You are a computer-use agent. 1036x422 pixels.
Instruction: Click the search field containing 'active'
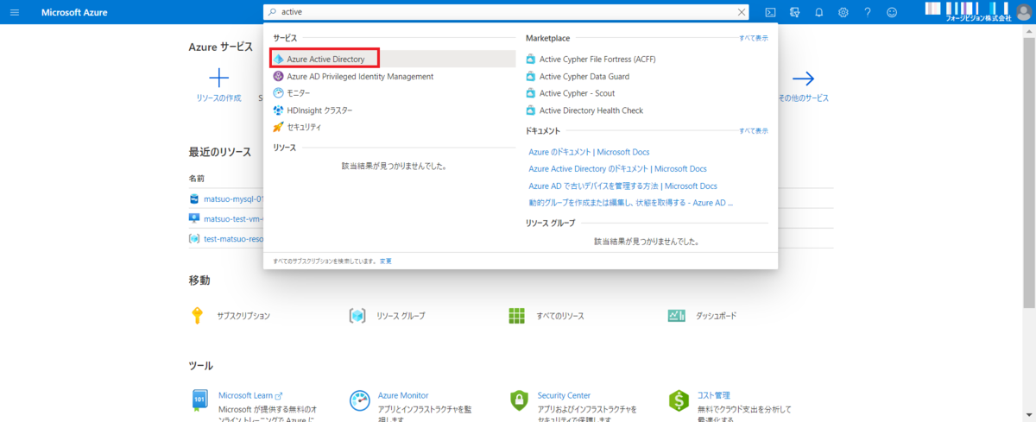pyautogui.click(x=507, y=12)
